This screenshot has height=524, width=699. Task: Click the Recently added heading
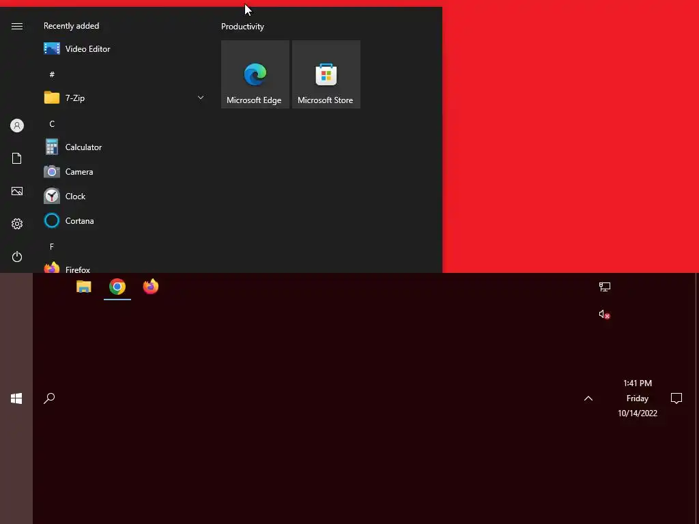pyautogui.click(x=71, y=26)
